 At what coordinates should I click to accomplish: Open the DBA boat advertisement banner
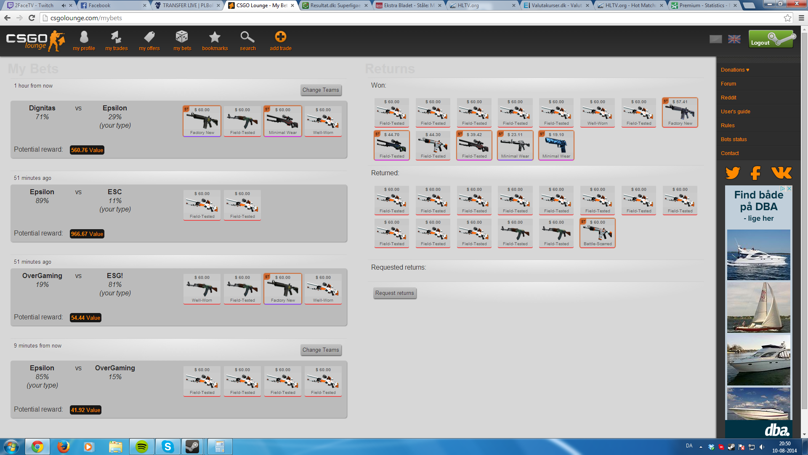coord(759,312)
